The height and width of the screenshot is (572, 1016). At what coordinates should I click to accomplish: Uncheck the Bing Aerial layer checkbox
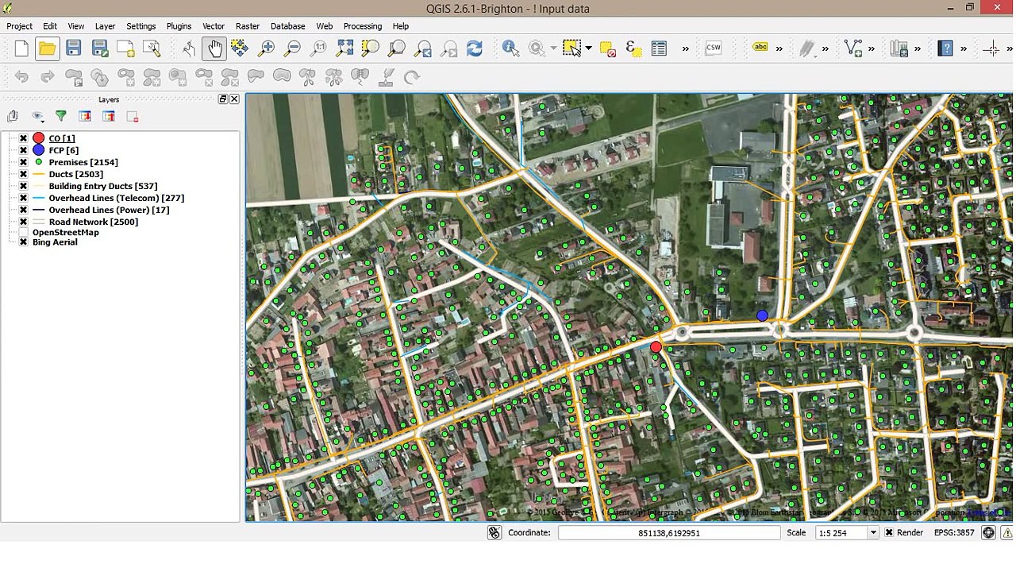[x=23, y=242]
